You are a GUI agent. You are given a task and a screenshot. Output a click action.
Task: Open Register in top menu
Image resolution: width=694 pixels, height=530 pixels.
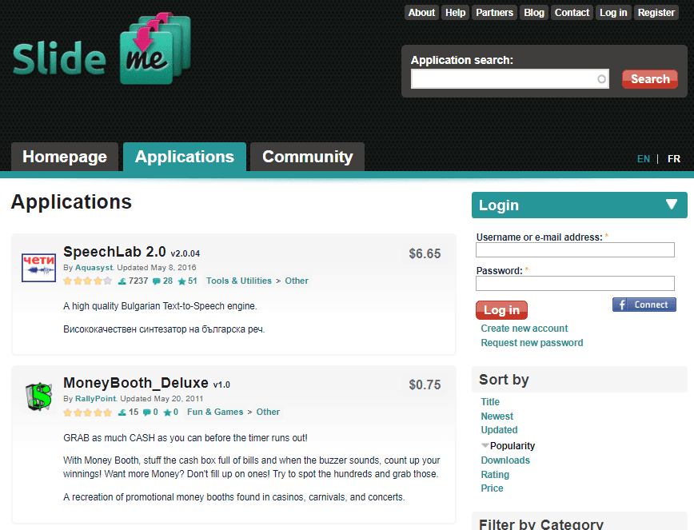(x=656, y=12)
